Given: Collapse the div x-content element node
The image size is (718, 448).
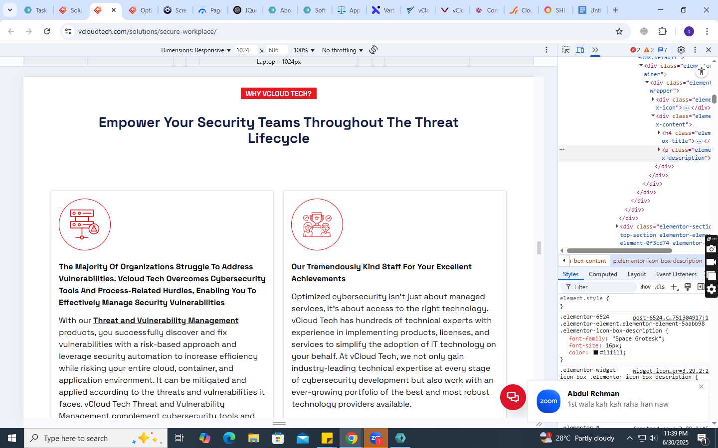Looking at the screenshot, I should pos(653,116).
